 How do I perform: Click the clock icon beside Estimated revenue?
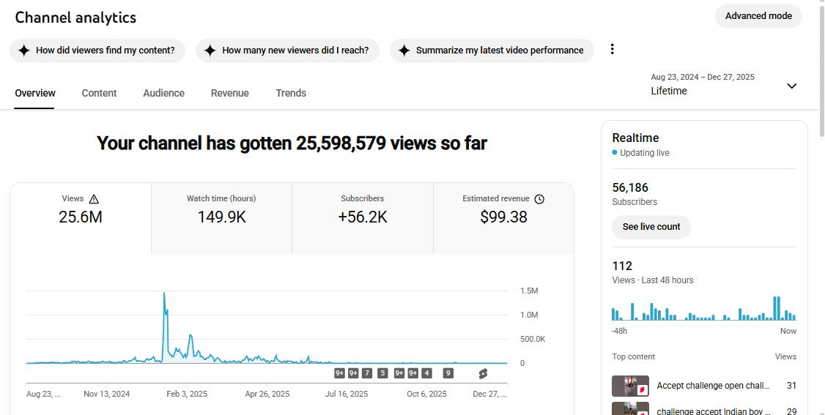point(539,199)
